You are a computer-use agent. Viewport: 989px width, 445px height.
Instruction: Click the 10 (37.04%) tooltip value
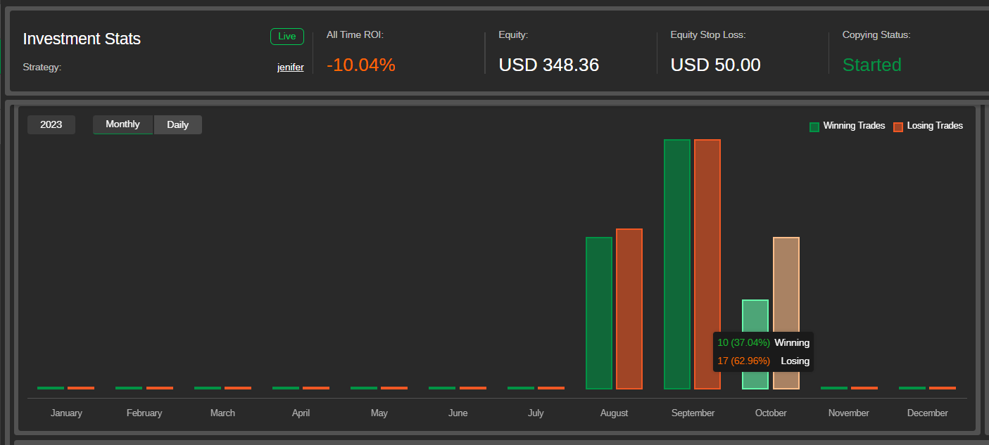pos(744,343)
